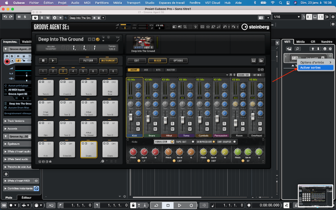Click transport record button
This screenshot has height=210, width=336.
tap(191, 205)
